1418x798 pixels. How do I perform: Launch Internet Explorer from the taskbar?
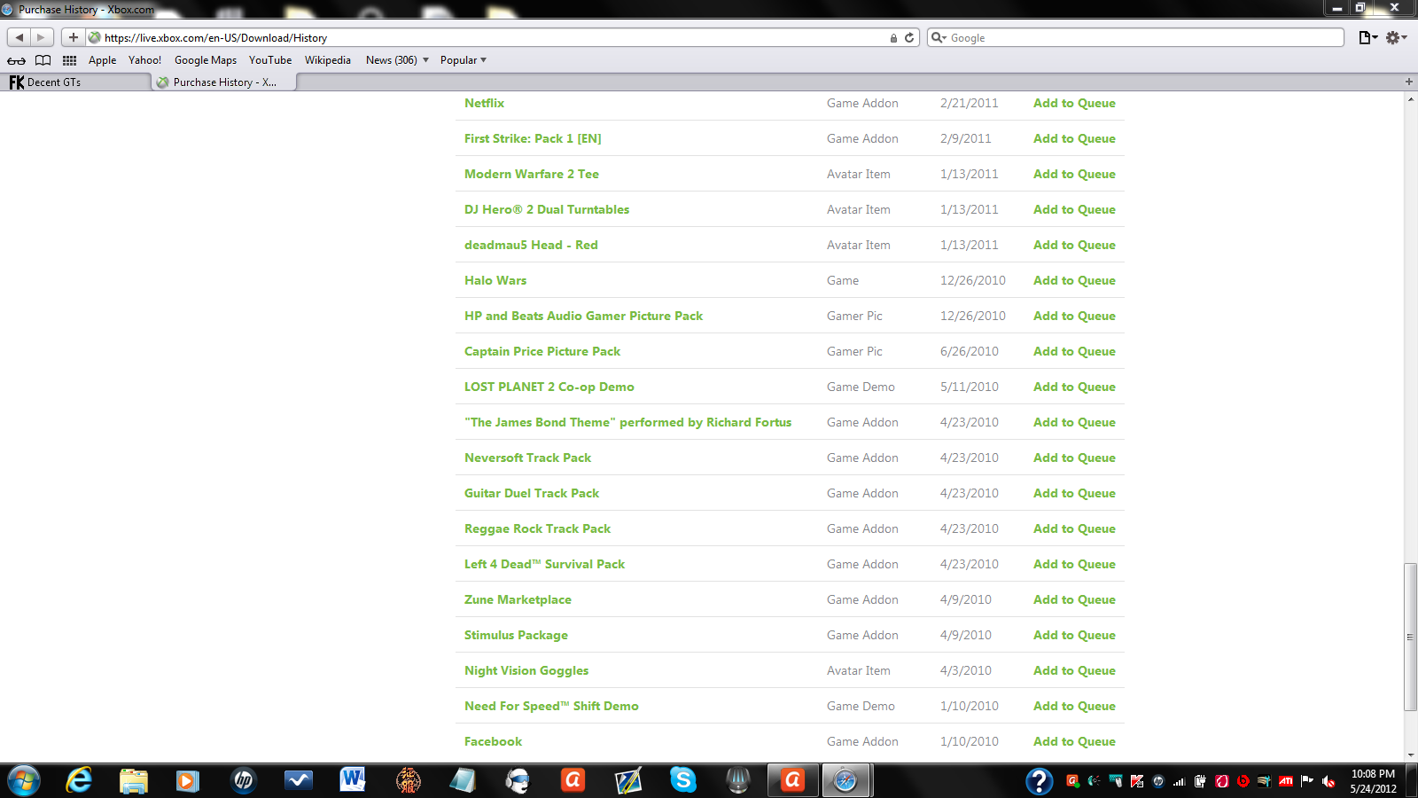pos(79,780)
